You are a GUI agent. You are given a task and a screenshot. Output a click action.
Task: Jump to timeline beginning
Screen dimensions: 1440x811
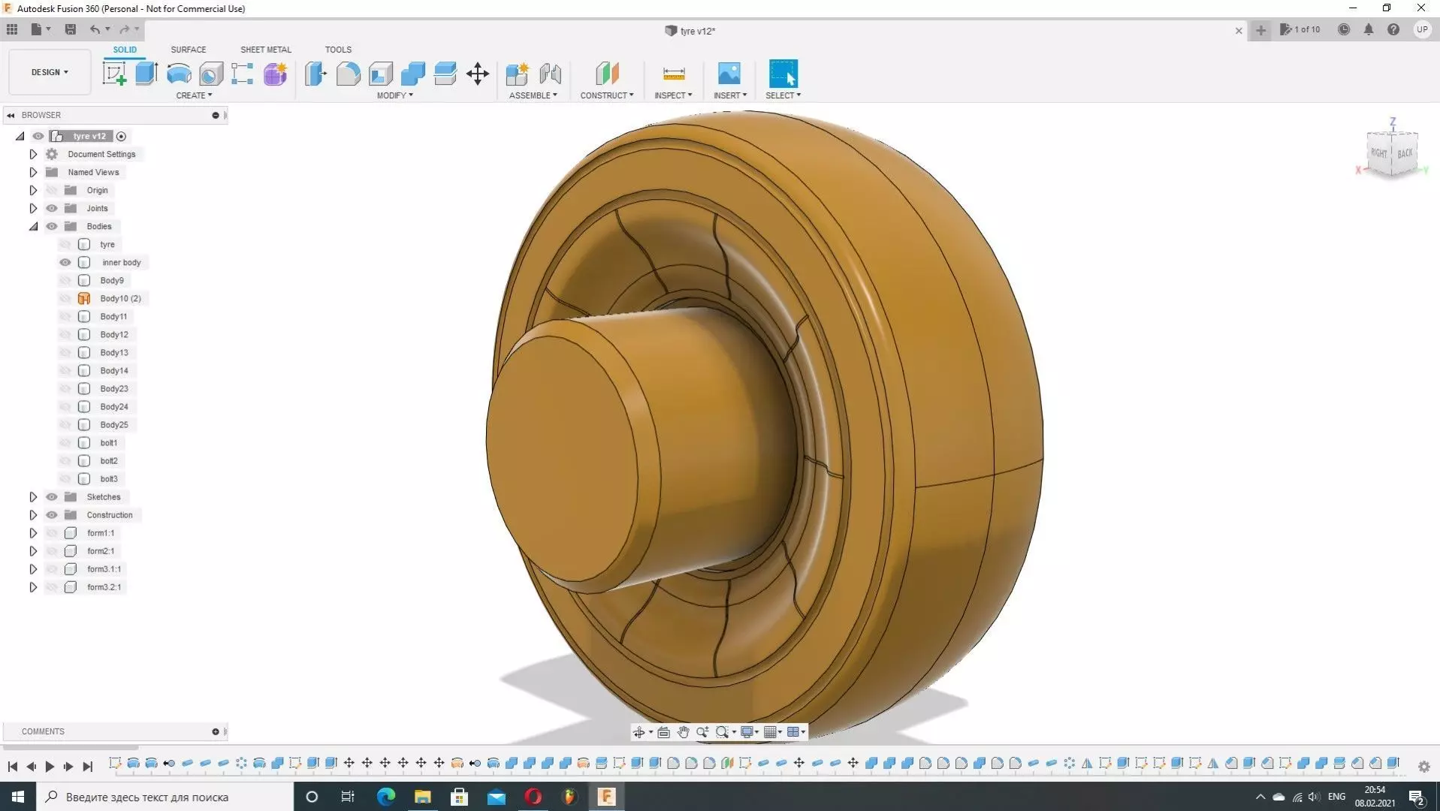tap(13, 767)
